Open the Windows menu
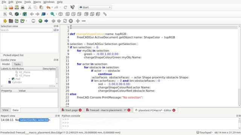Image resolution: width=241 pixels, height=135 pixels. (49, 2)
